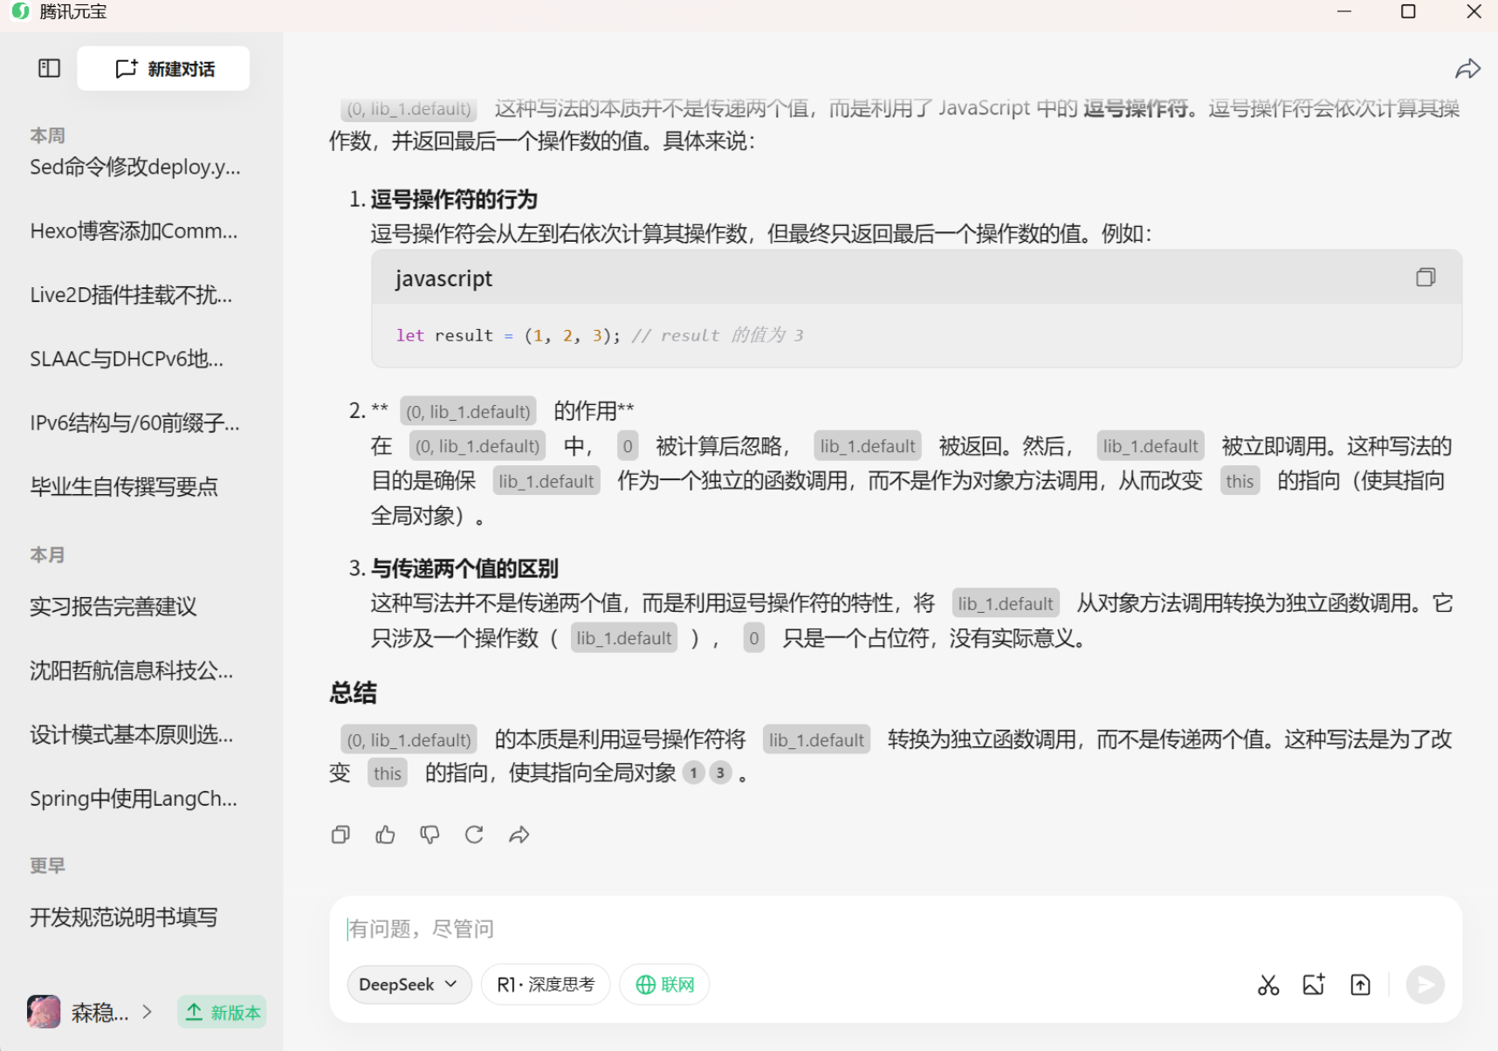Image resolution: width=1498 pixels, height=1051 pixels.
Task: Copy the response with copy icon
Action: (x=340, y=835)
